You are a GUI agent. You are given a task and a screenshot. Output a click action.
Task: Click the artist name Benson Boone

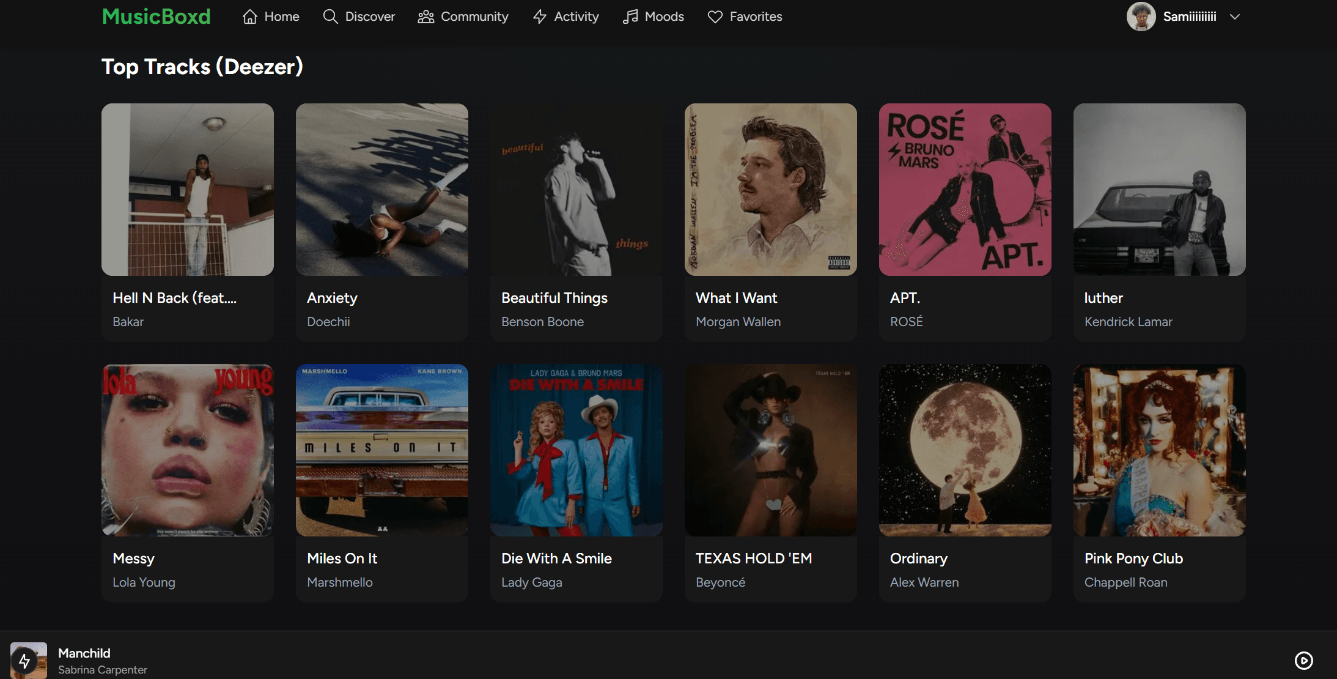[542, 322]
